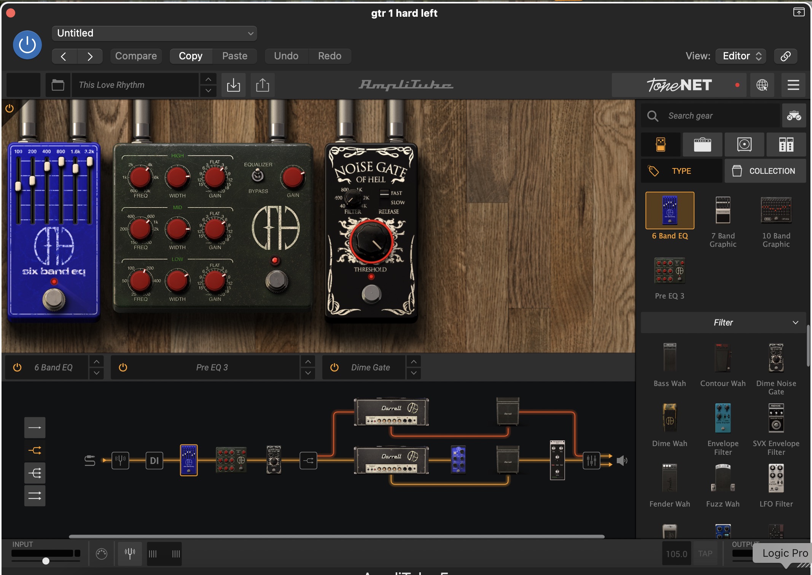The width and height of the screenshot is (812, 575).
Task: Select the single series routing icon
Action: pyautogui.click(x=35, y=427)
